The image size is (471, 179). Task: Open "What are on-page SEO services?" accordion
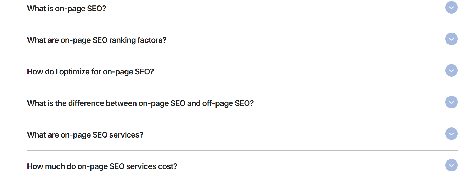[x=451, y=134]
